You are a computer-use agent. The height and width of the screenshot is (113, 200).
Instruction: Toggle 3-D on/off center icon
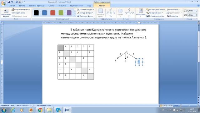click(129, 13)
